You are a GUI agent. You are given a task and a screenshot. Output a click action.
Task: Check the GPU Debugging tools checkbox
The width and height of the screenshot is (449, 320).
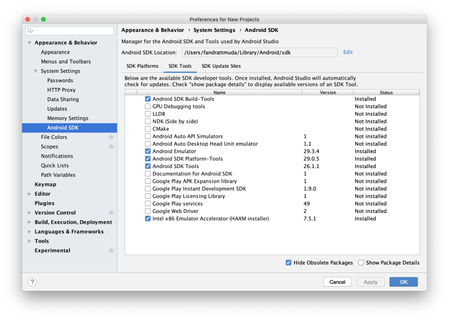pos(148,106)
